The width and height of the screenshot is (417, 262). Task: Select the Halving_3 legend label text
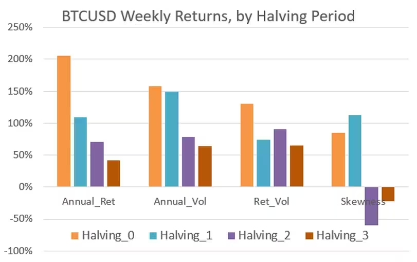[342, 236]
